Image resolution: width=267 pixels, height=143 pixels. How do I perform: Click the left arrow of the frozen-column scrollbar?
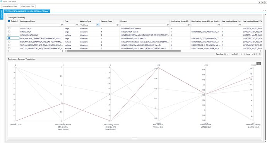click(x=8, y=51)
